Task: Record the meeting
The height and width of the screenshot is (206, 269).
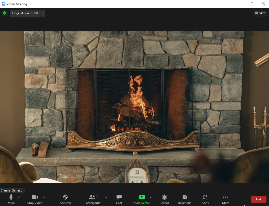Action: coord(164,199)
